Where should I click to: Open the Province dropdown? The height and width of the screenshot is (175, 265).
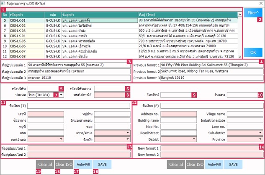coord(260,139)
